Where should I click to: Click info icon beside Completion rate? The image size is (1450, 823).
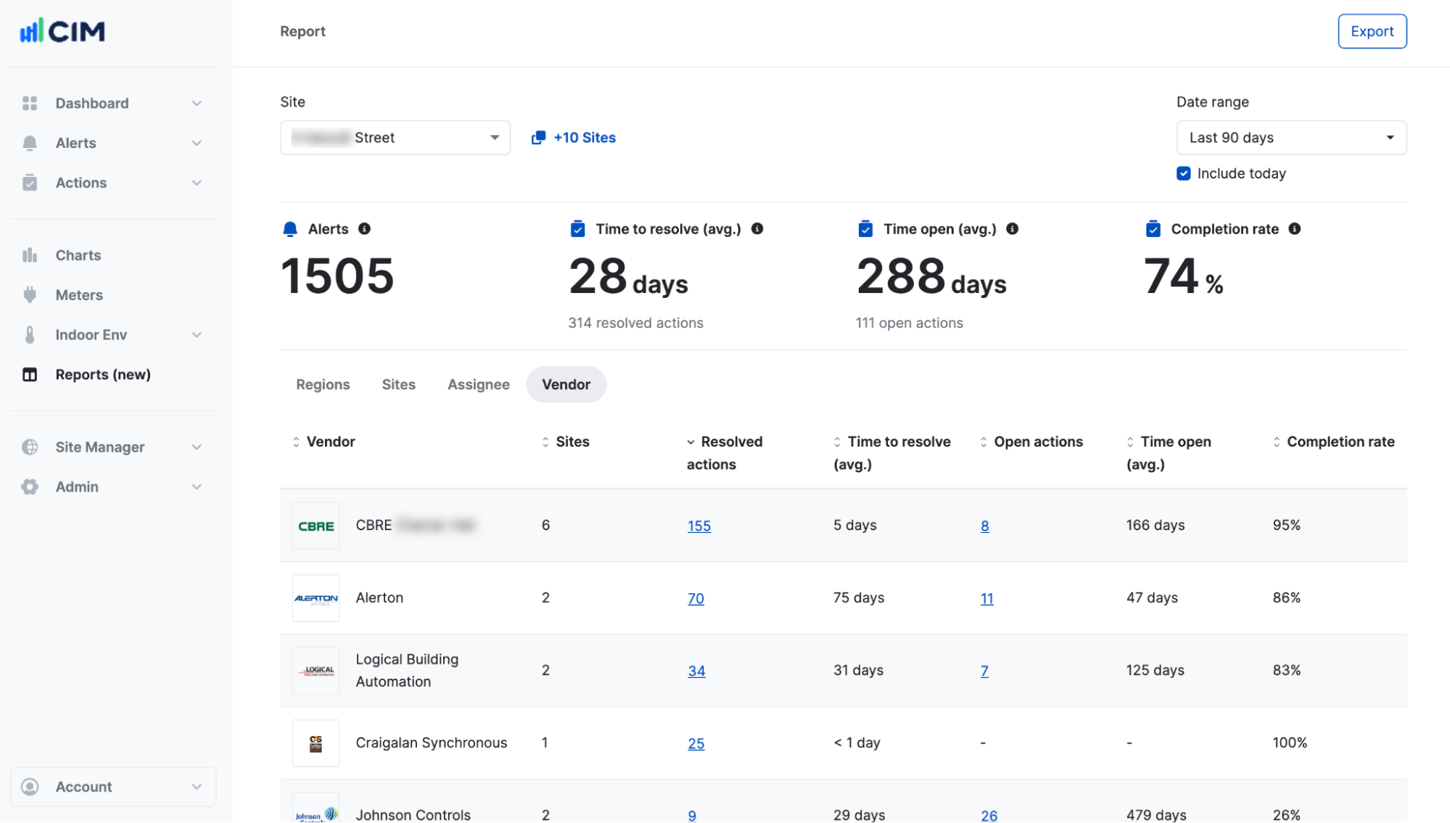pos(1295,229)
